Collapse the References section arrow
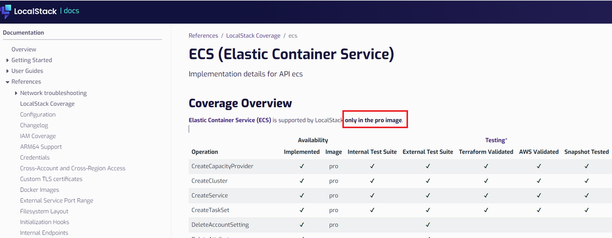612x238 pixels. [7, 82]
